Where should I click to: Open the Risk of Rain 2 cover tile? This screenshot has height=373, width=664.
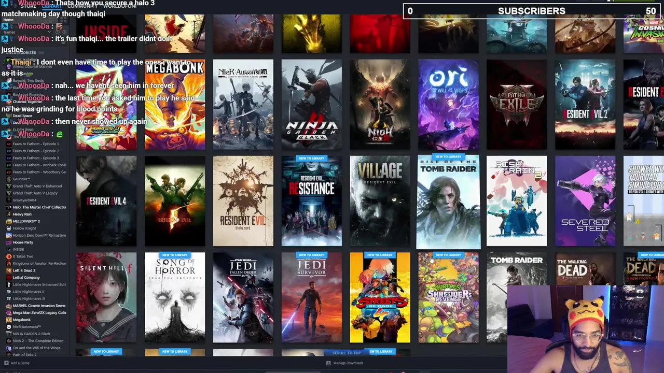517,201
